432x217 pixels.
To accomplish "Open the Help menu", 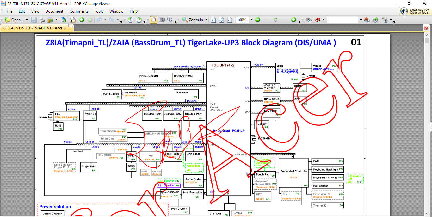I will pyautogui.click(x=133, y=11).
